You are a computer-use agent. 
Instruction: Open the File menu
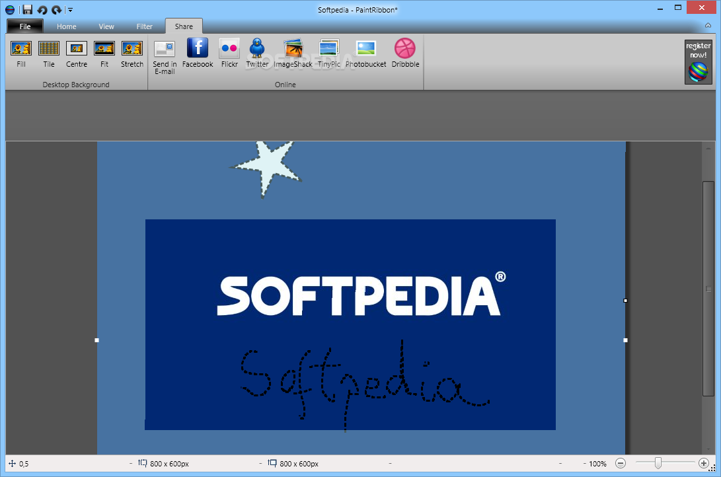25,26
